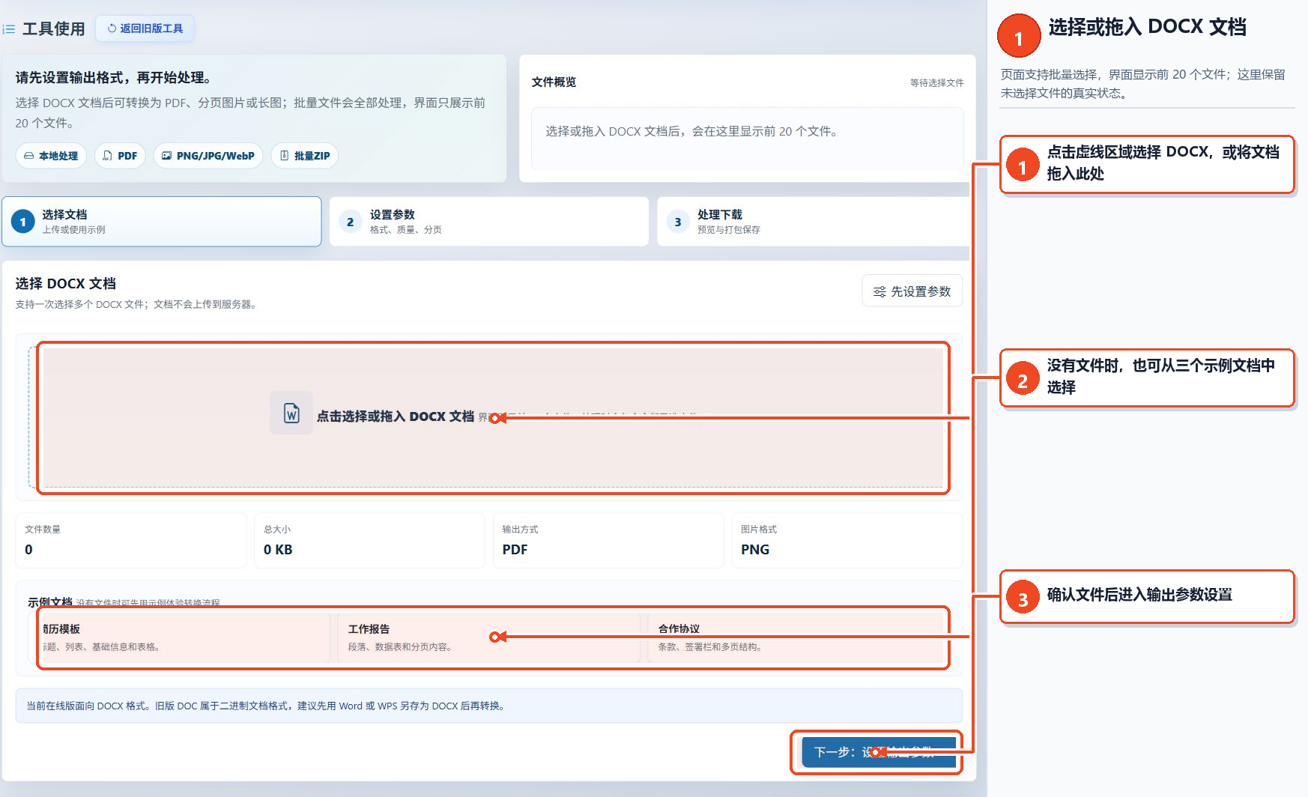The width and height of the screenshot is (1308, 797).
Task: Click the image icon in PNG/JPG/WebP chip
Action: [166, 156]
